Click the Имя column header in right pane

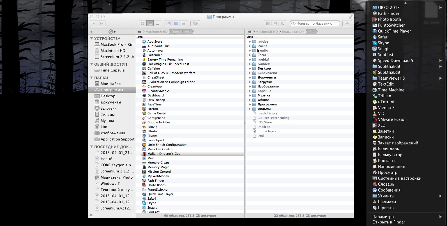tap(300, 37)
